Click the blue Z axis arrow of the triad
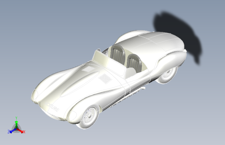225x145 pixels. coord(13,131)
